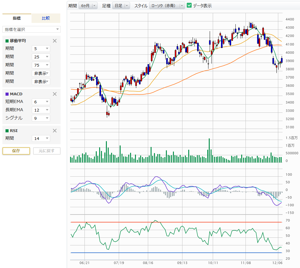Remove the 移動平均 indicator with its X icon

tap(55, 41)
